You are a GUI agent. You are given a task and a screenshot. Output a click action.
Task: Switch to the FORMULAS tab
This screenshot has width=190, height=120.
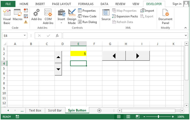coord(86,4)
